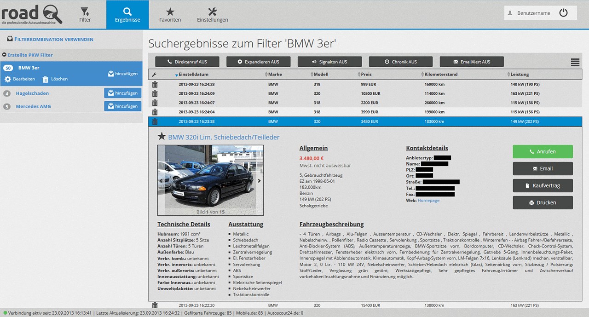This screenshot has width=589, height=317.
Task: Select the Hagelschaden filter
Action: coord(32,93)
